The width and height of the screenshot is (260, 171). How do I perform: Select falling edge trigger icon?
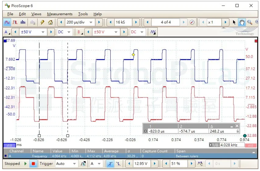pyautogui.click(x=118, y=164)
